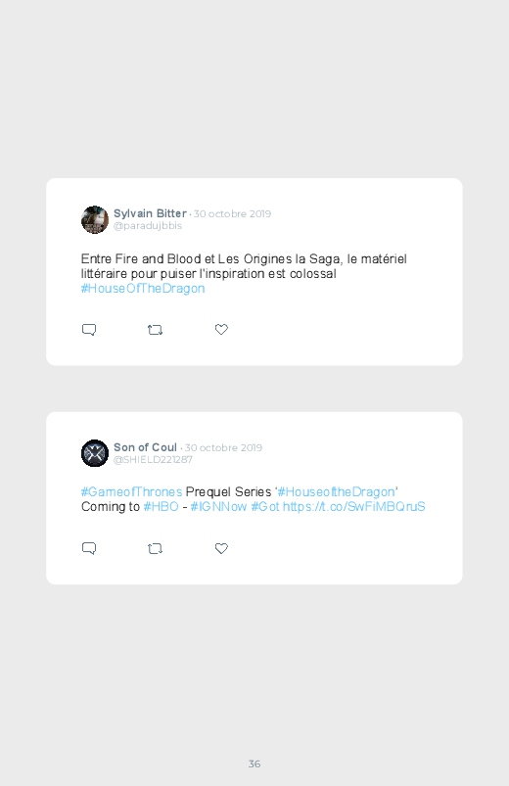Open Sylvain Bitter's profile picture
This screenshot has height=786, width=509.
(95, 219)
